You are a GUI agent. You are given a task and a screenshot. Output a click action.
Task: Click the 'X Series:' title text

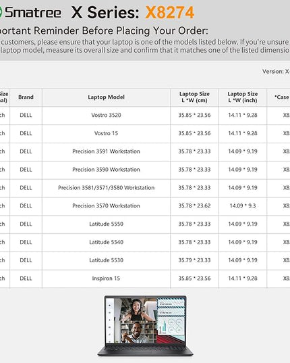point(105,12)
